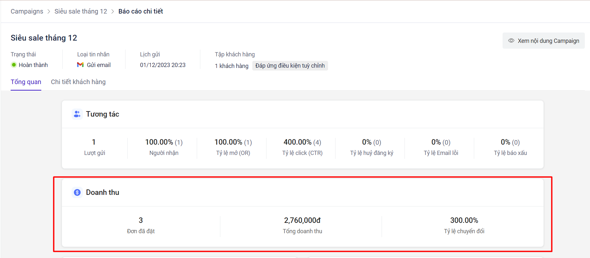Image resolution: width=590 pixels, height=258 pixels.
Task: Click the Tỷ lệ chuyển đổi 300.00% figure
Action: tap(464, 220)
